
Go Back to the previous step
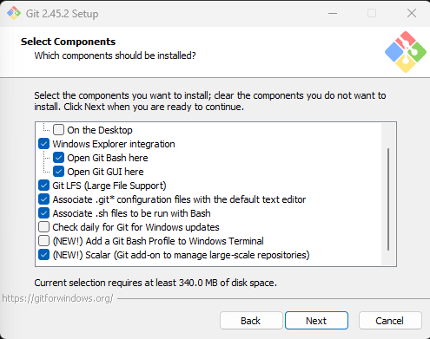click(251, 321)
